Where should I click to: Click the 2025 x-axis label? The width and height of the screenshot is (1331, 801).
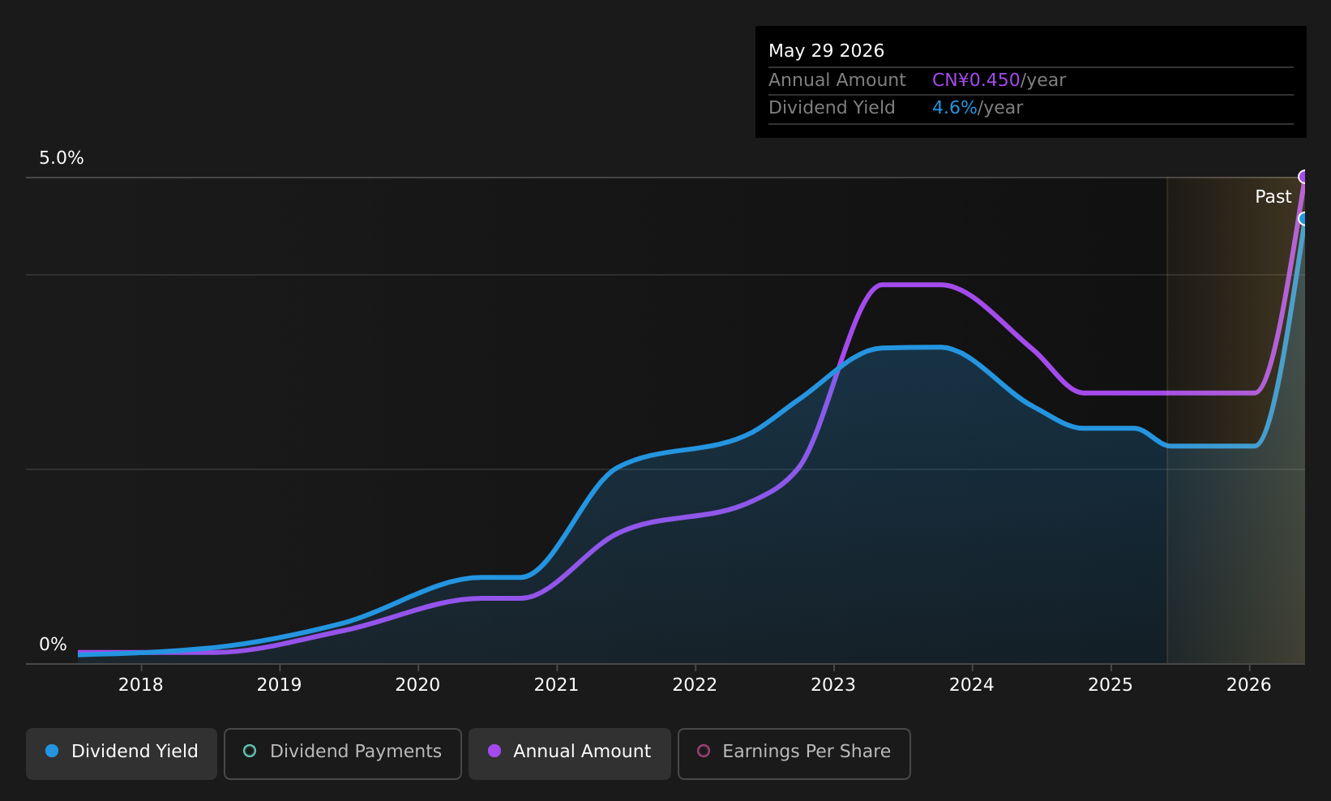coord(1111,685)
